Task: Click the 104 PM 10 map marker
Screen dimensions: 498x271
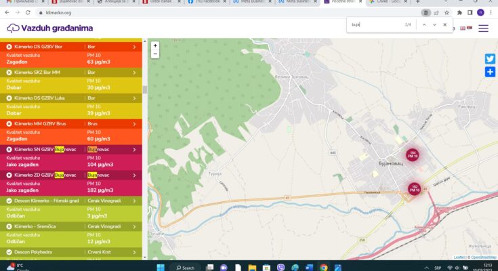Action: click(x=413, y=155)
